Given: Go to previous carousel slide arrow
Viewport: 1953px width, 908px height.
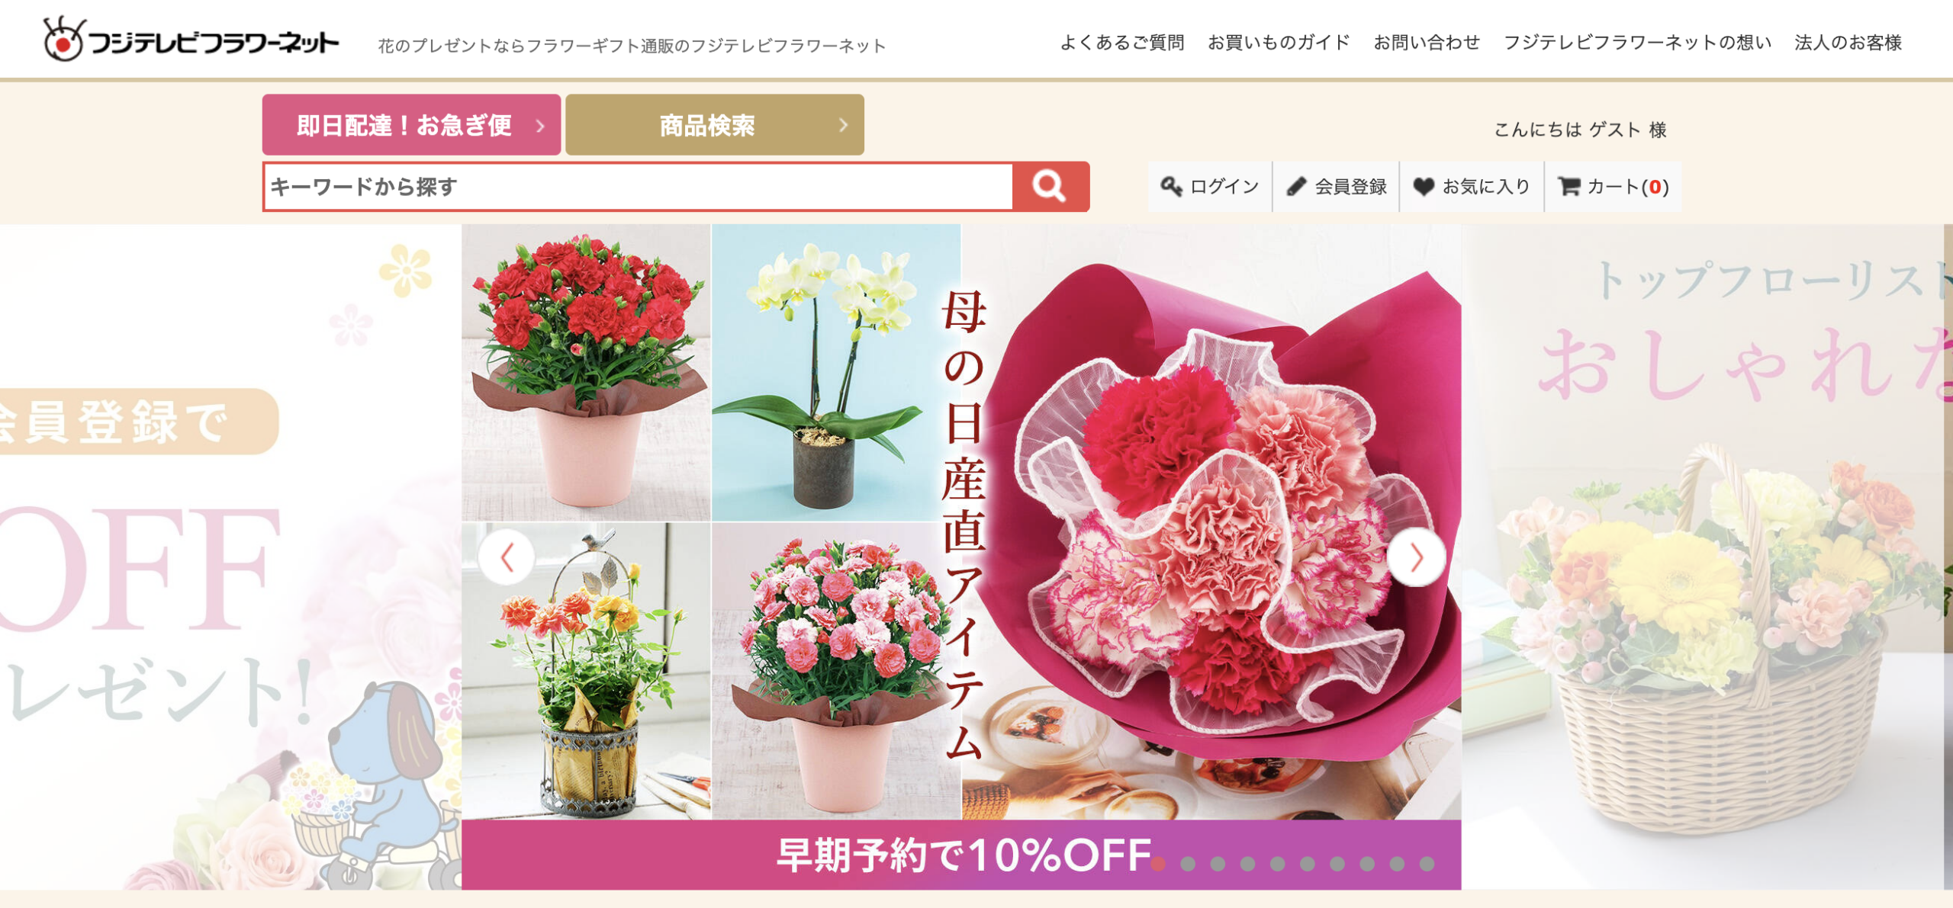Looking at the screenshot, I should pyautogui.click(x=507, y=557).
